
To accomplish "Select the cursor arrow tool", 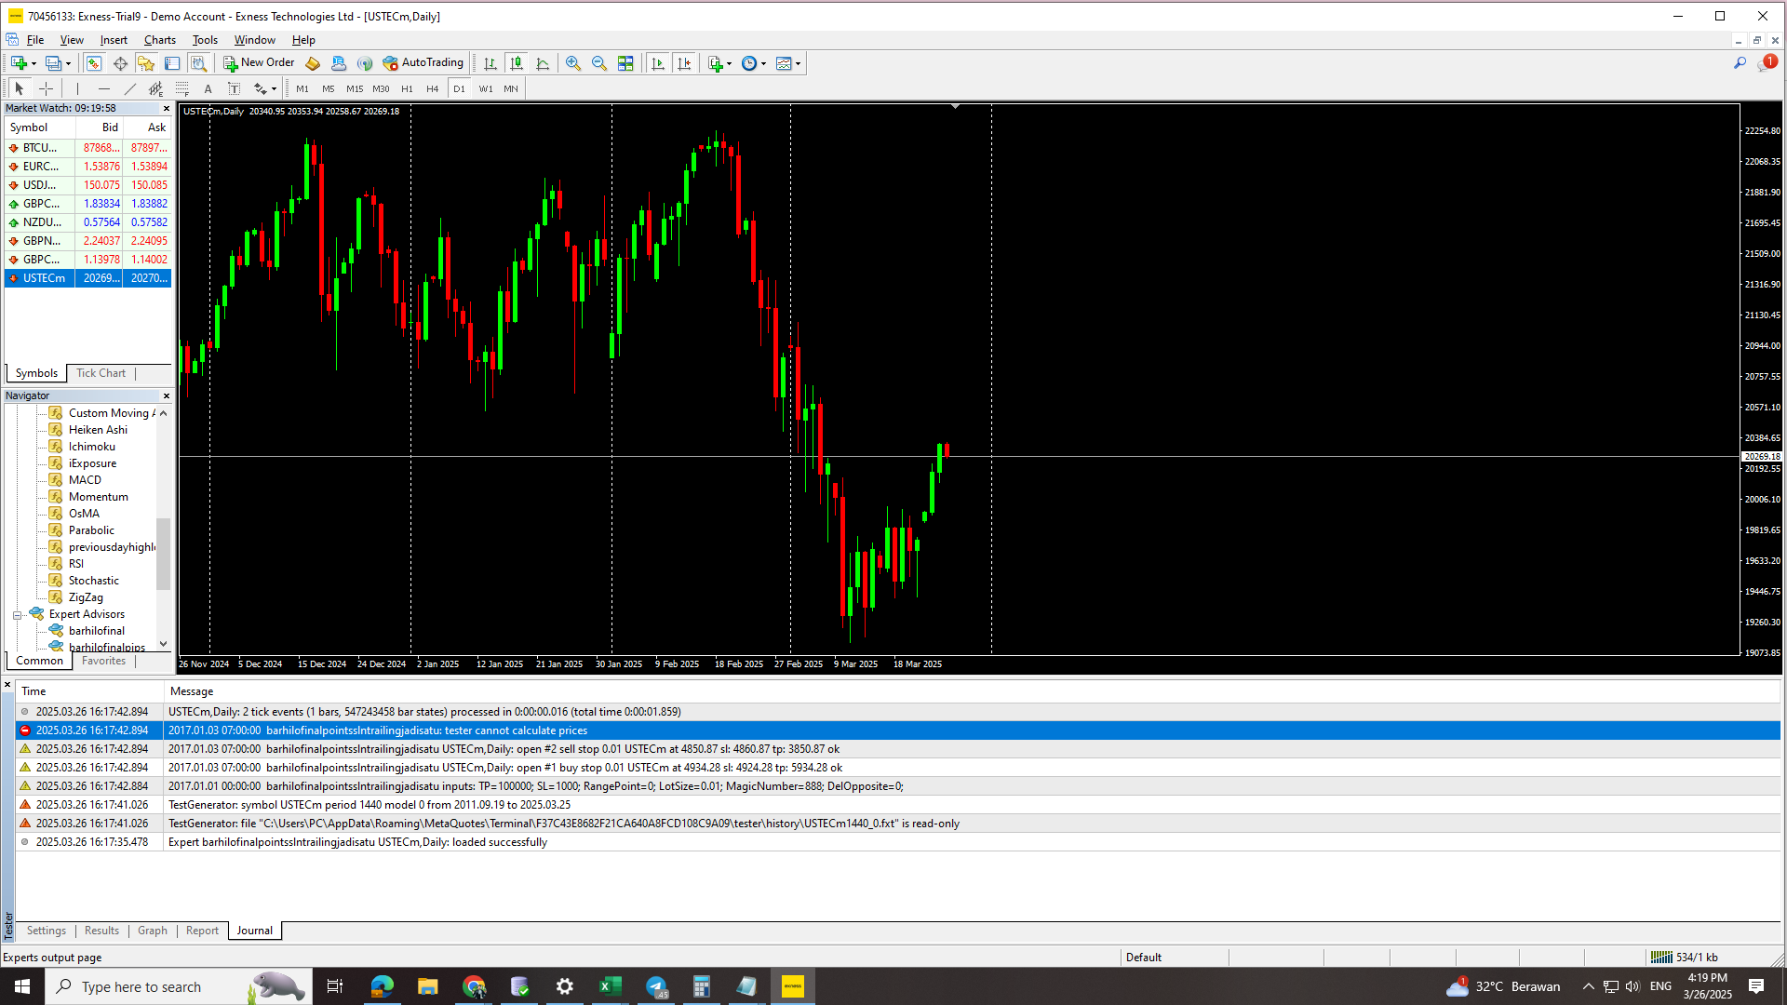I will [20, 88].
